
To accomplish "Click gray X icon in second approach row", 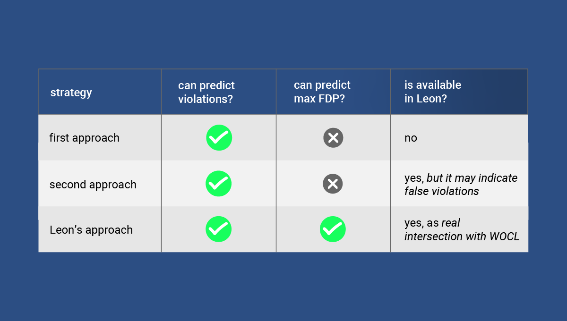I will (x=333, y=184).
